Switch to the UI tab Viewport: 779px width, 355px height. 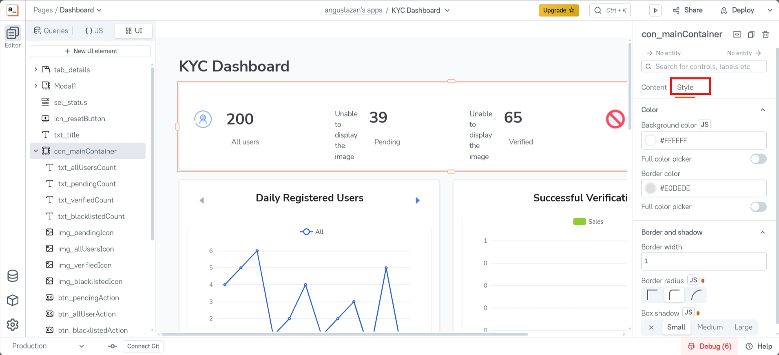point(133,31)
